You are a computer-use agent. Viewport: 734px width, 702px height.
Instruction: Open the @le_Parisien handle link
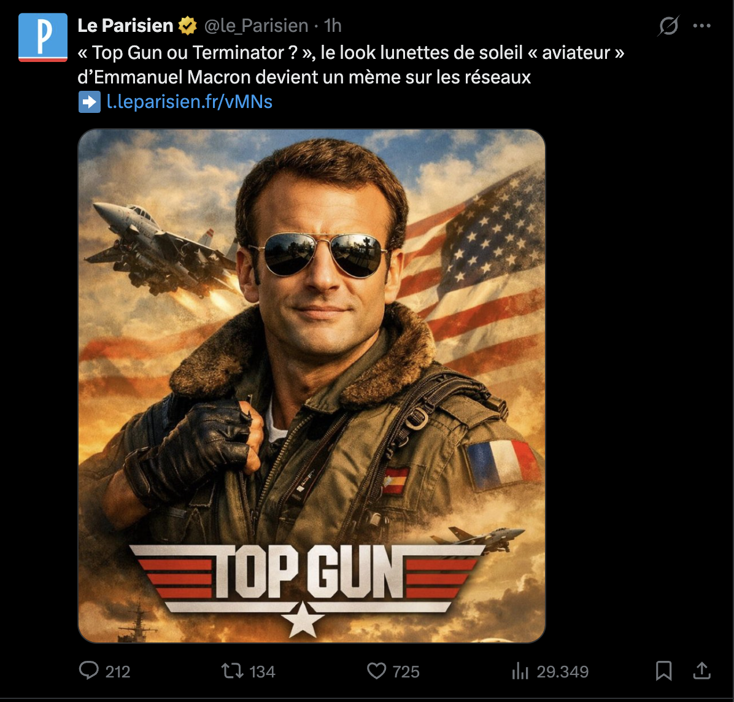point(255,26)
